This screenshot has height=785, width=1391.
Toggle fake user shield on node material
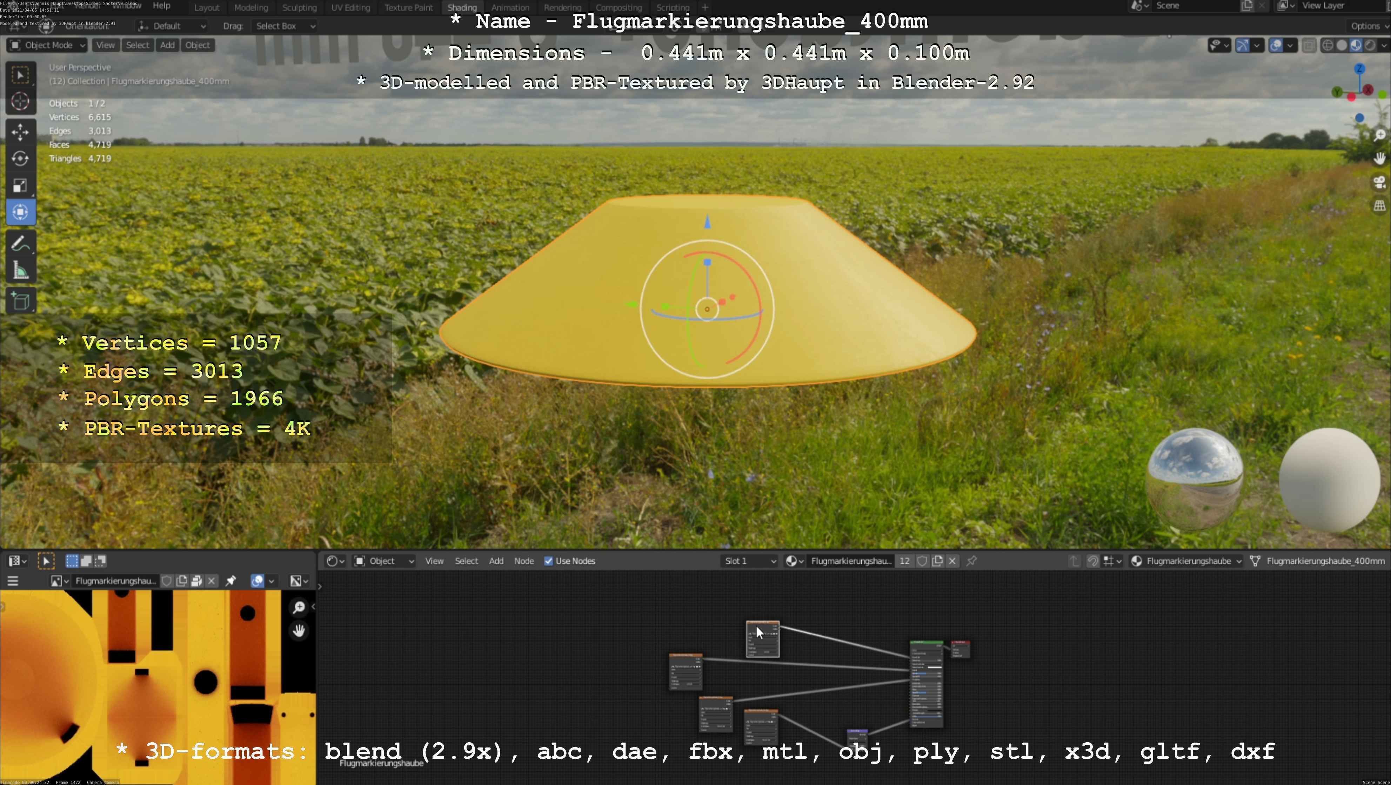922,561
